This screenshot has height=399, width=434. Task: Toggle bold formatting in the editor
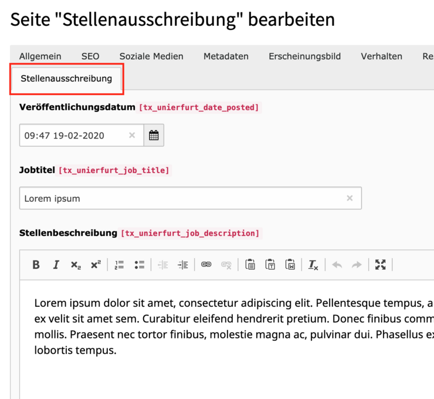point(36,265)
